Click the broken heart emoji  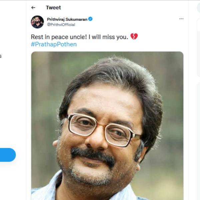point(134,37)
